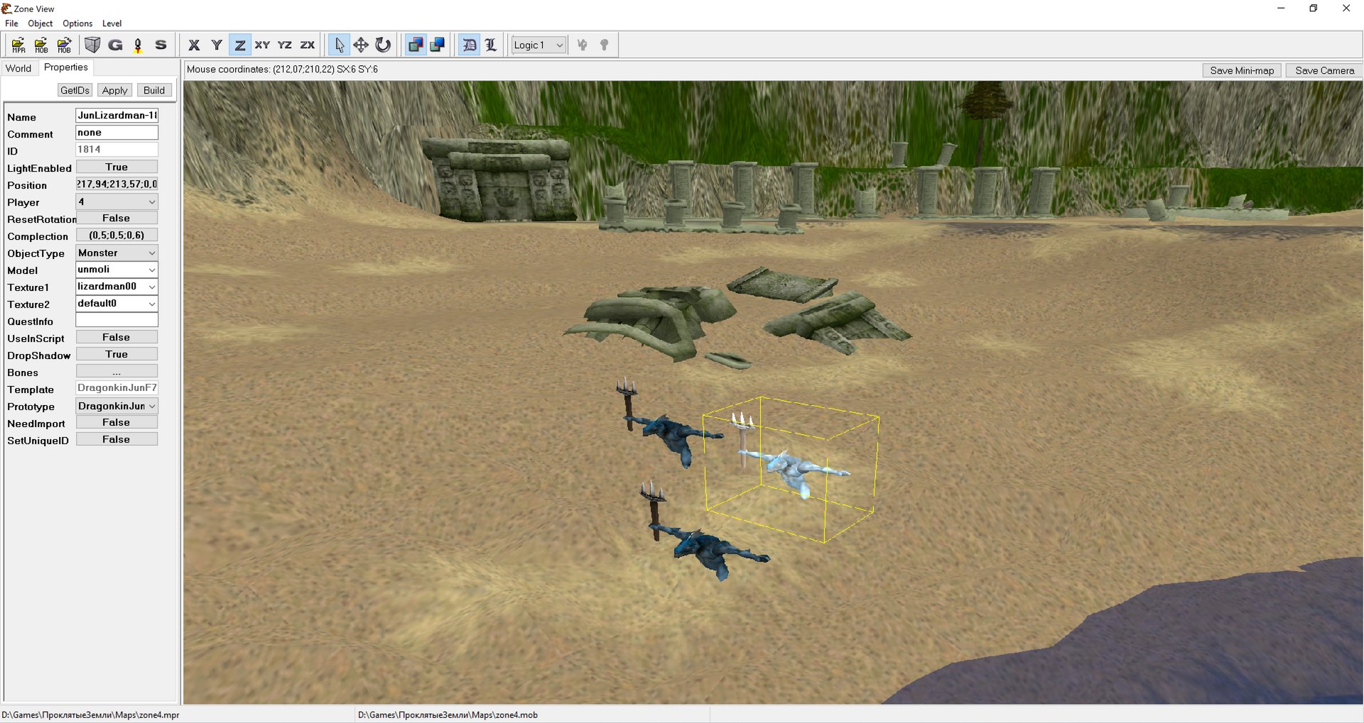Select the YZ axis constraint icon
Viewport: 1364px width, 723px height.
285,45
